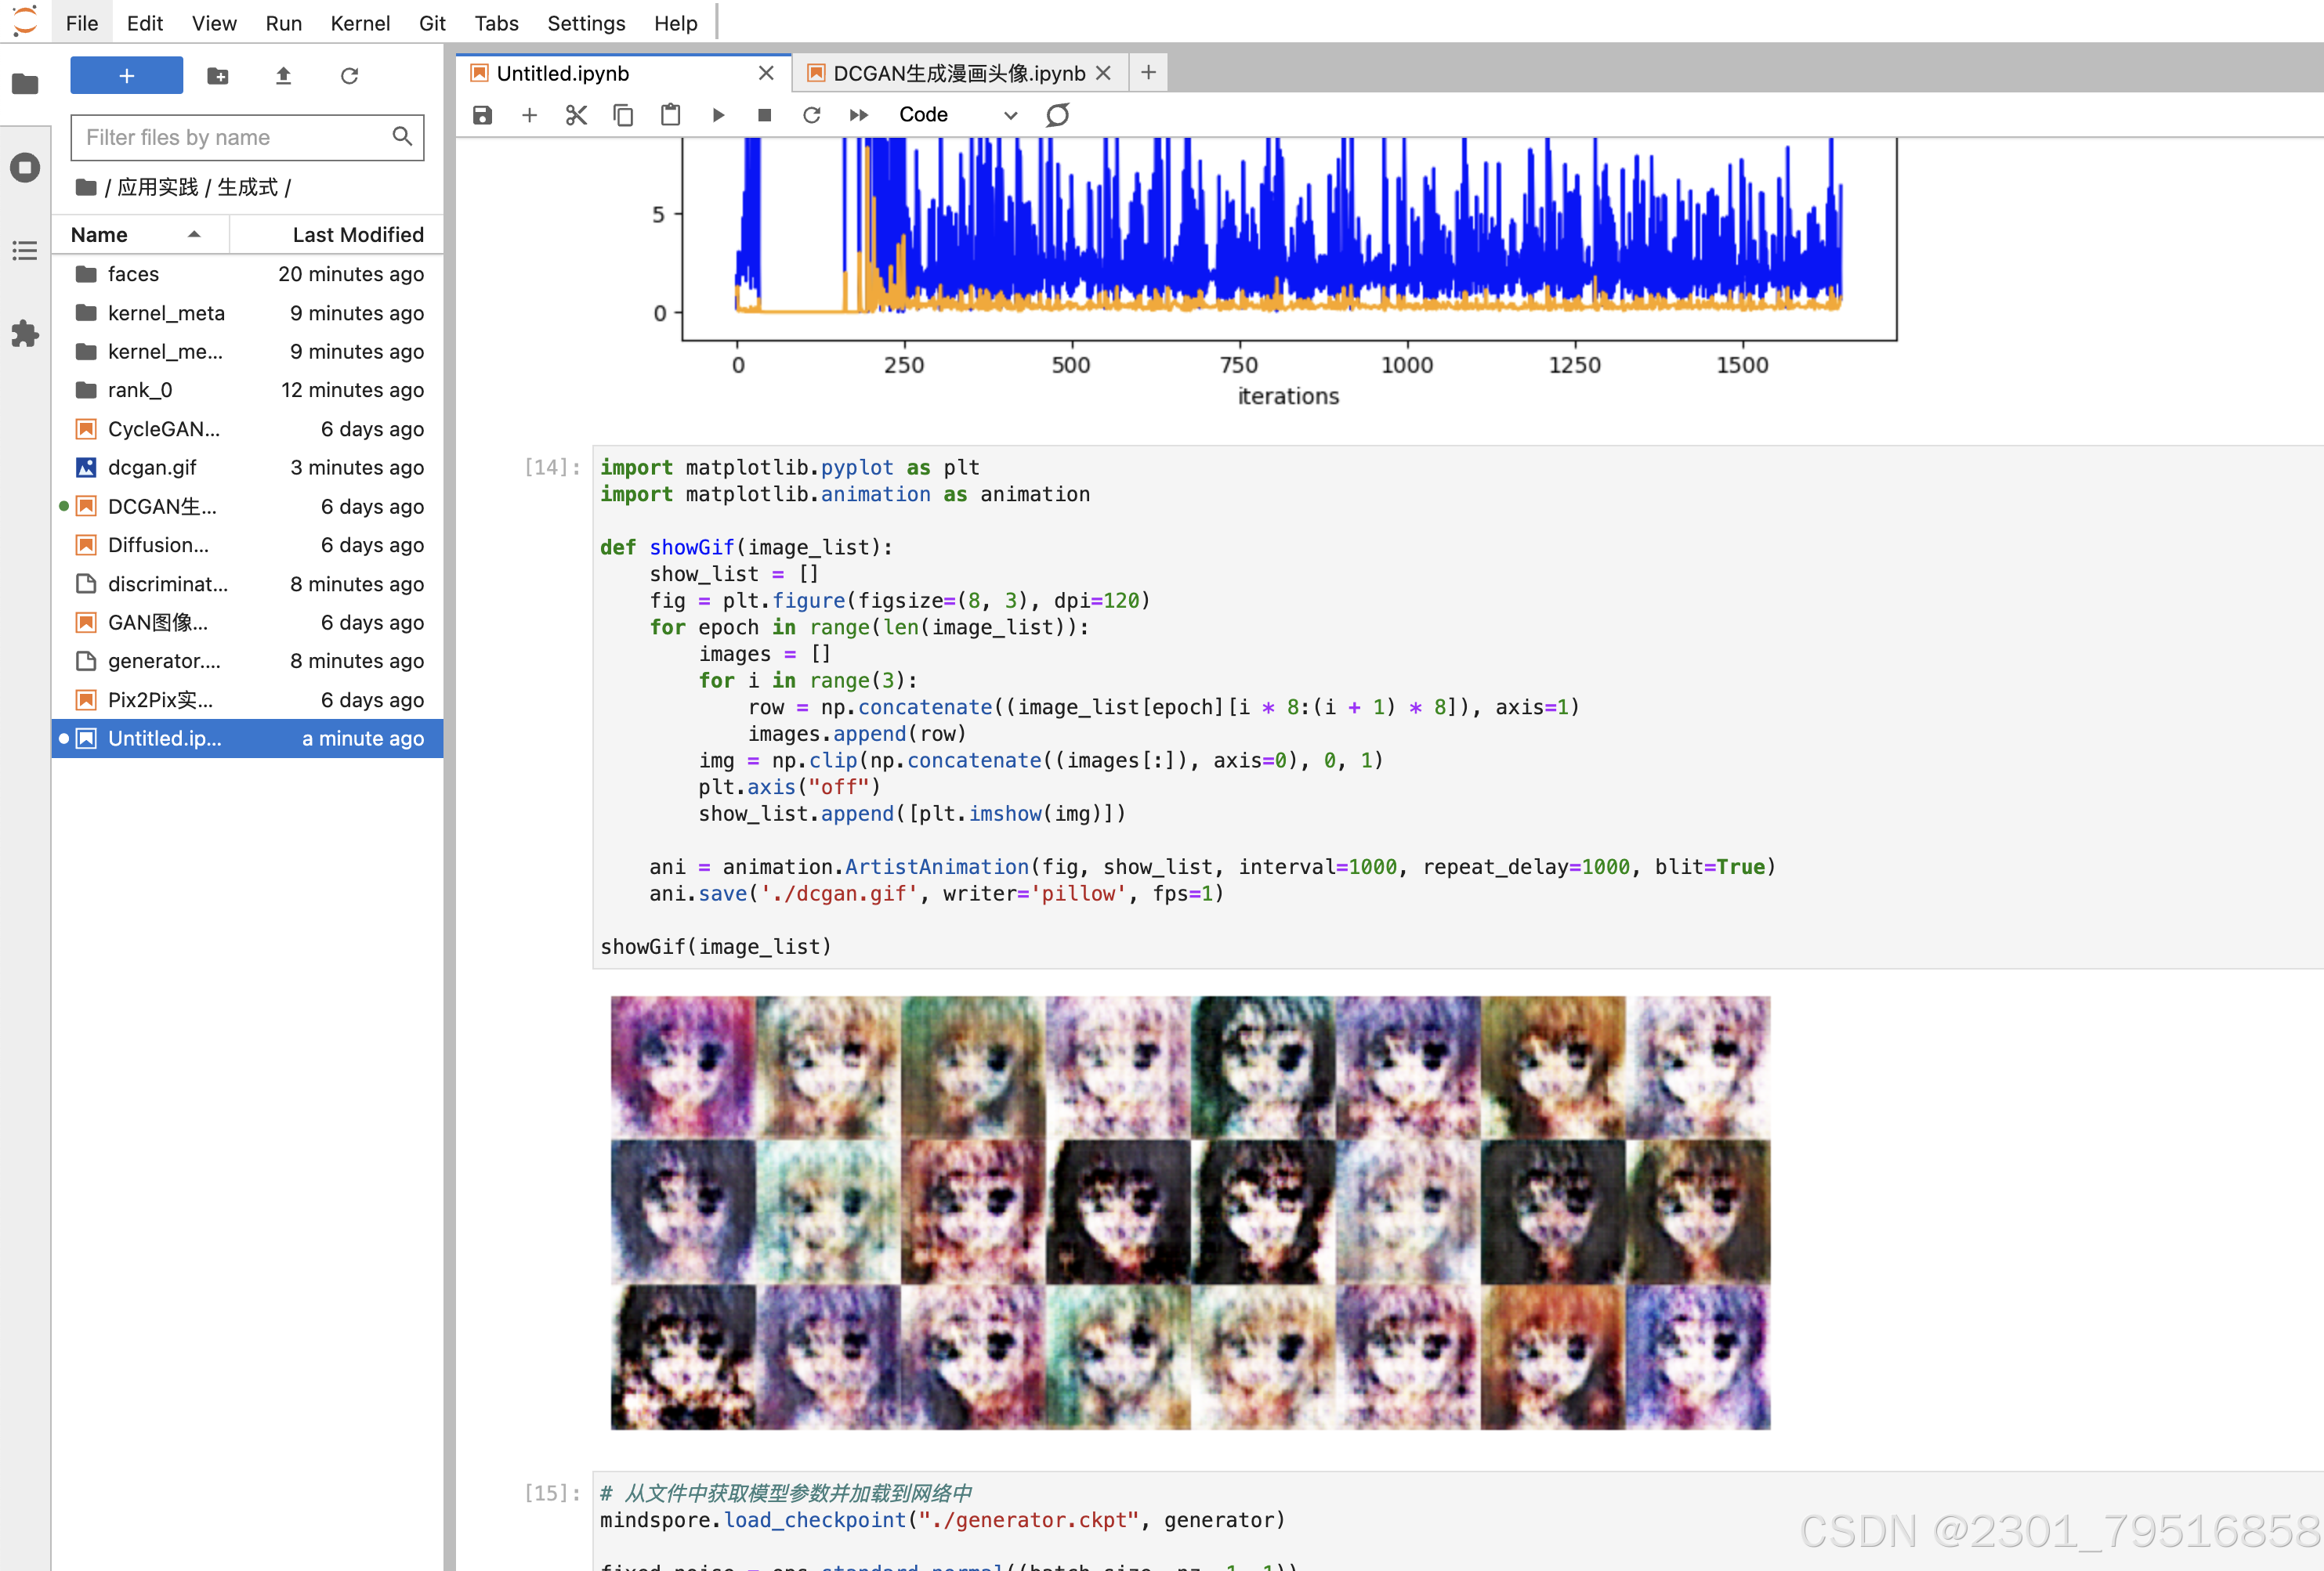Save the notebook with the save icon
The height and width of the screenshot is (1571, 2324).
click(x=482, y=115)
